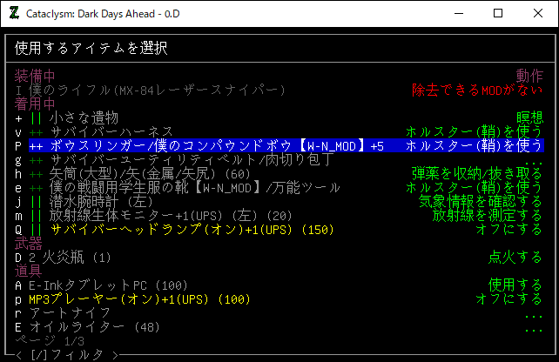Click the ++ marker beside 矢筒(大型)
The width and height of the screenshot is (559, 362).
tap(36, 173)
